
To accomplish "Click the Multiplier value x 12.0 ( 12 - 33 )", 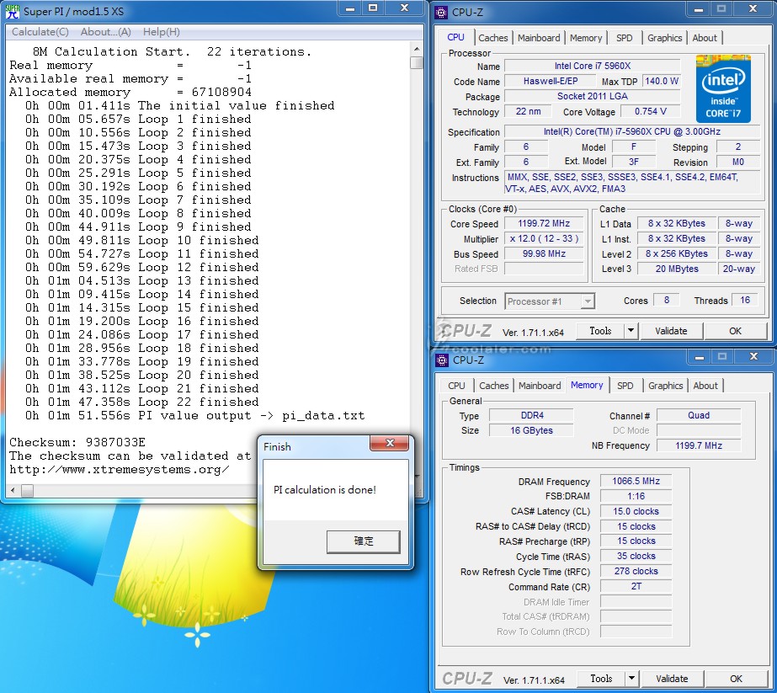I will [x=544, y=238].
